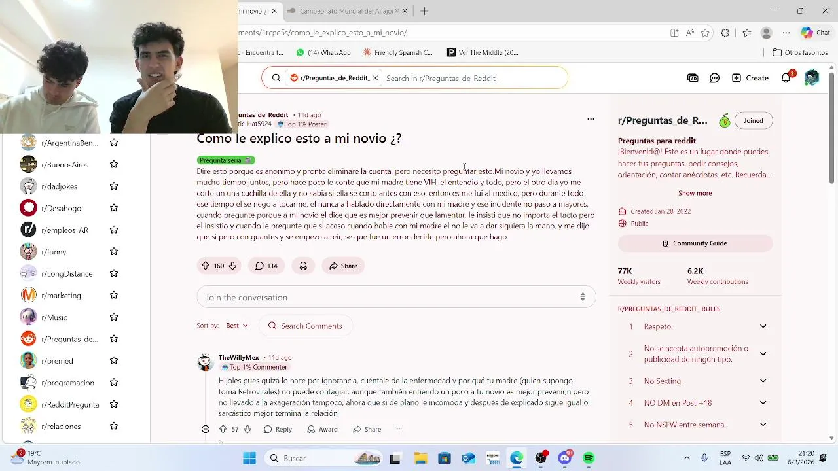Open File Explorer from the taskbar

point(420,458)
